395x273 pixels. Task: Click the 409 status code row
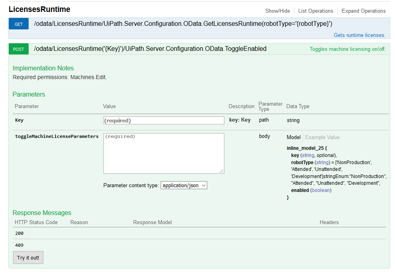click(199, 245)
